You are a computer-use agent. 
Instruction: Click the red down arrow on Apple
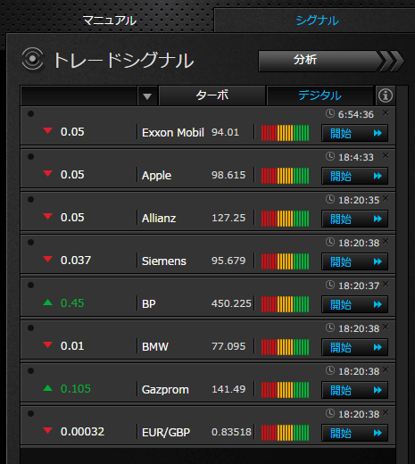coord(47,173)
